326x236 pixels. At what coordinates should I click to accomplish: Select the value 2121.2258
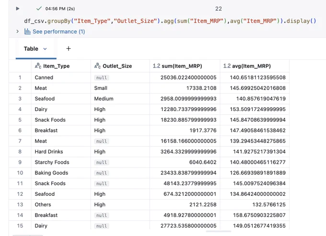click(203, 204)
